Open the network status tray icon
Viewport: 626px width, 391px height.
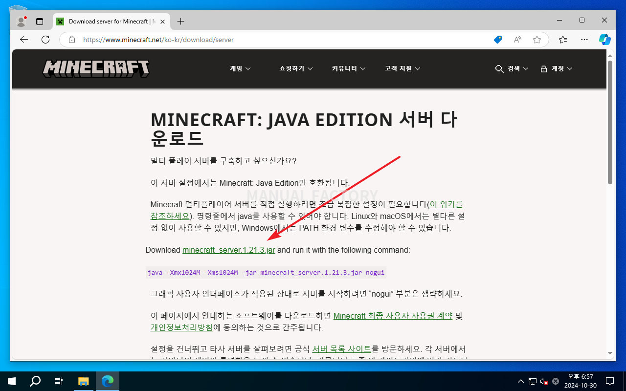point(532,381)
